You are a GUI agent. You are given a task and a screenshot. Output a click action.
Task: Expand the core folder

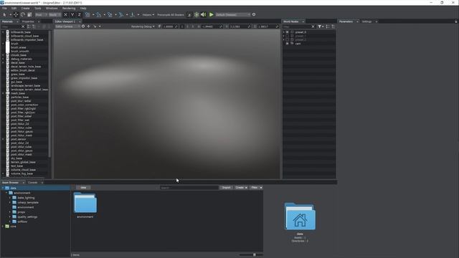coord(3,226)
